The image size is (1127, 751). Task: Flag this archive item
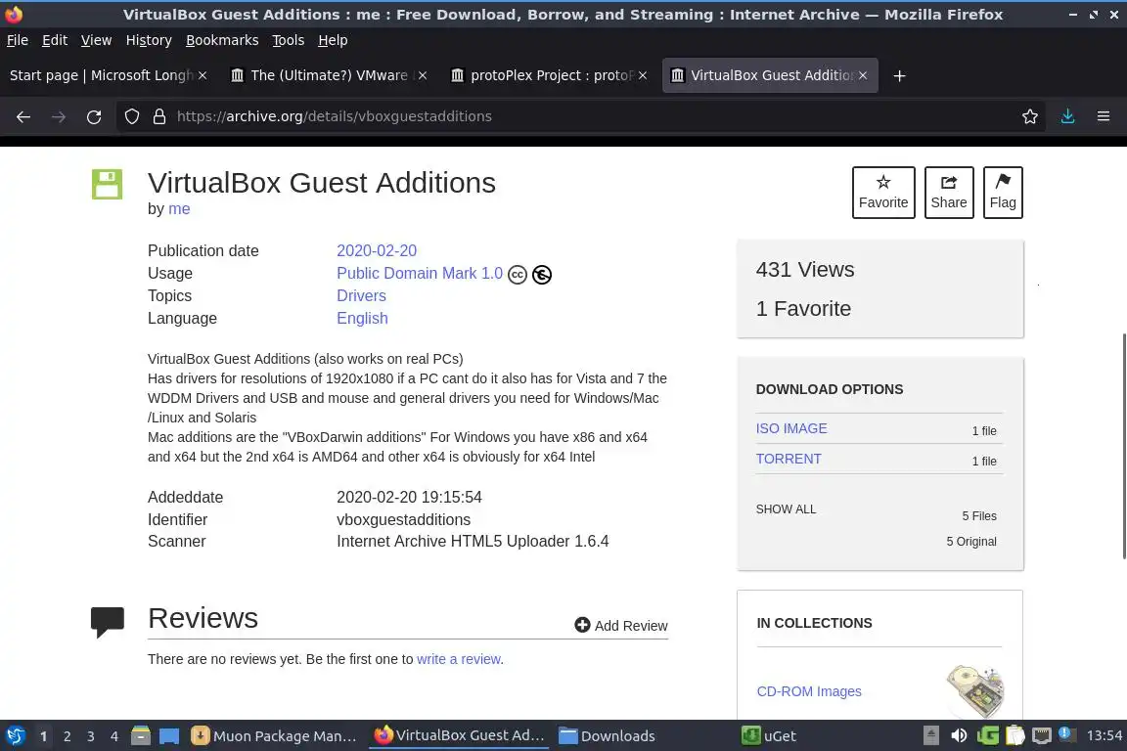pos(1003,193)
